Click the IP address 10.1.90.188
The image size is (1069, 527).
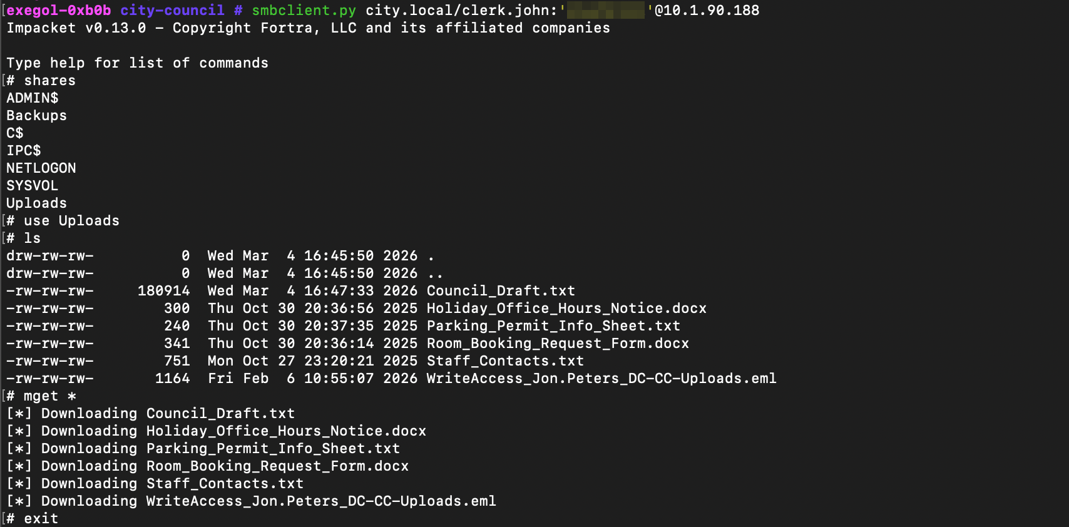click(707, 11)
